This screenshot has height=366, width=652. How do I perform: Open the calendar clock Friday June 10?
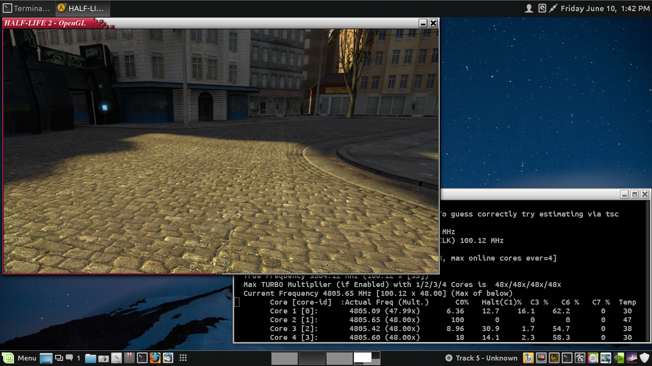605,8
